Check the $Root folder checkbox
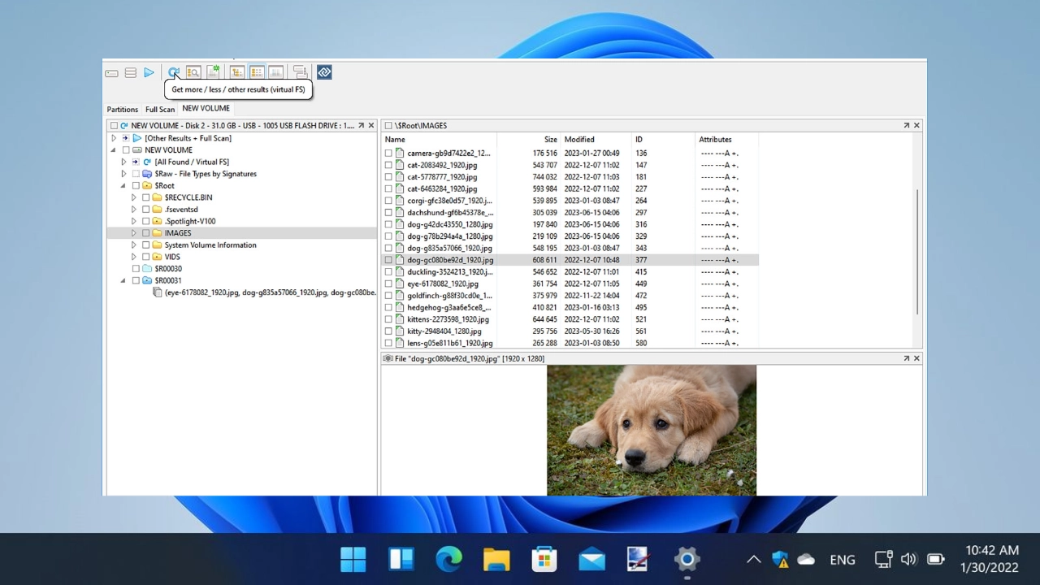Viewport: 1040px width, 585px height. click(x=136, y=186)
